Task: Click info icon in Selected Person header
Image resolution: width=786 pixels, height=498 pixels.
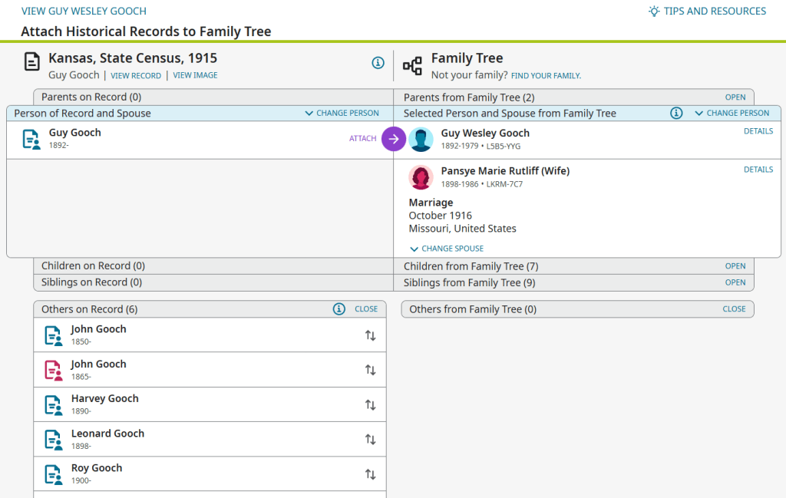Action: click(x=676, y=114)
